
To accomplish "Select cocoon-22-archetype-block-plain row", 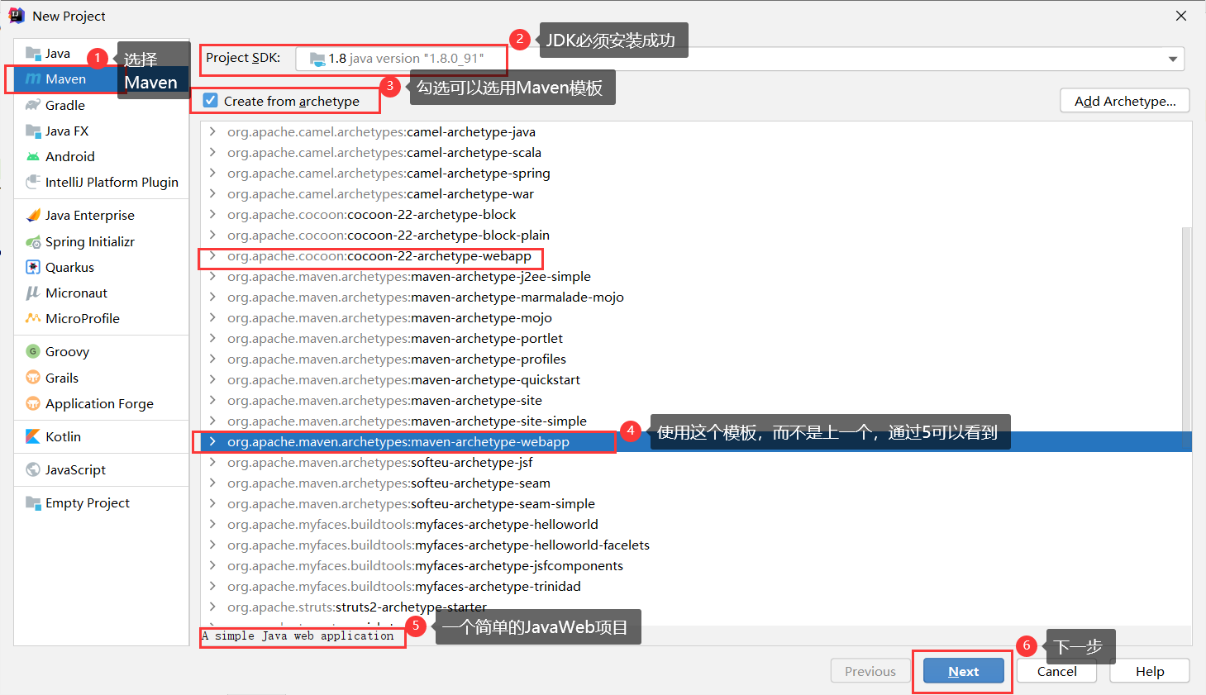I will (x=696, y=235).
